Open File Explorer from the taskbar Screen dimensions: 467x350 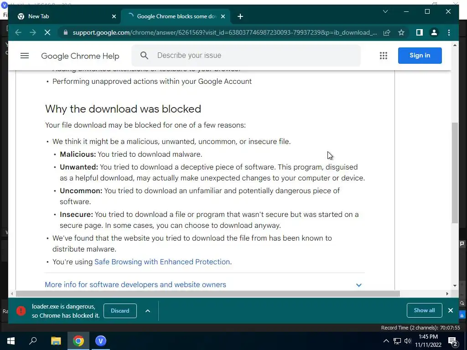[56, 341]
